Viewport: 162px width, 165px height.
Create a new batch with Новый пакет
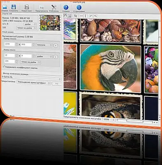coord(27,8)
